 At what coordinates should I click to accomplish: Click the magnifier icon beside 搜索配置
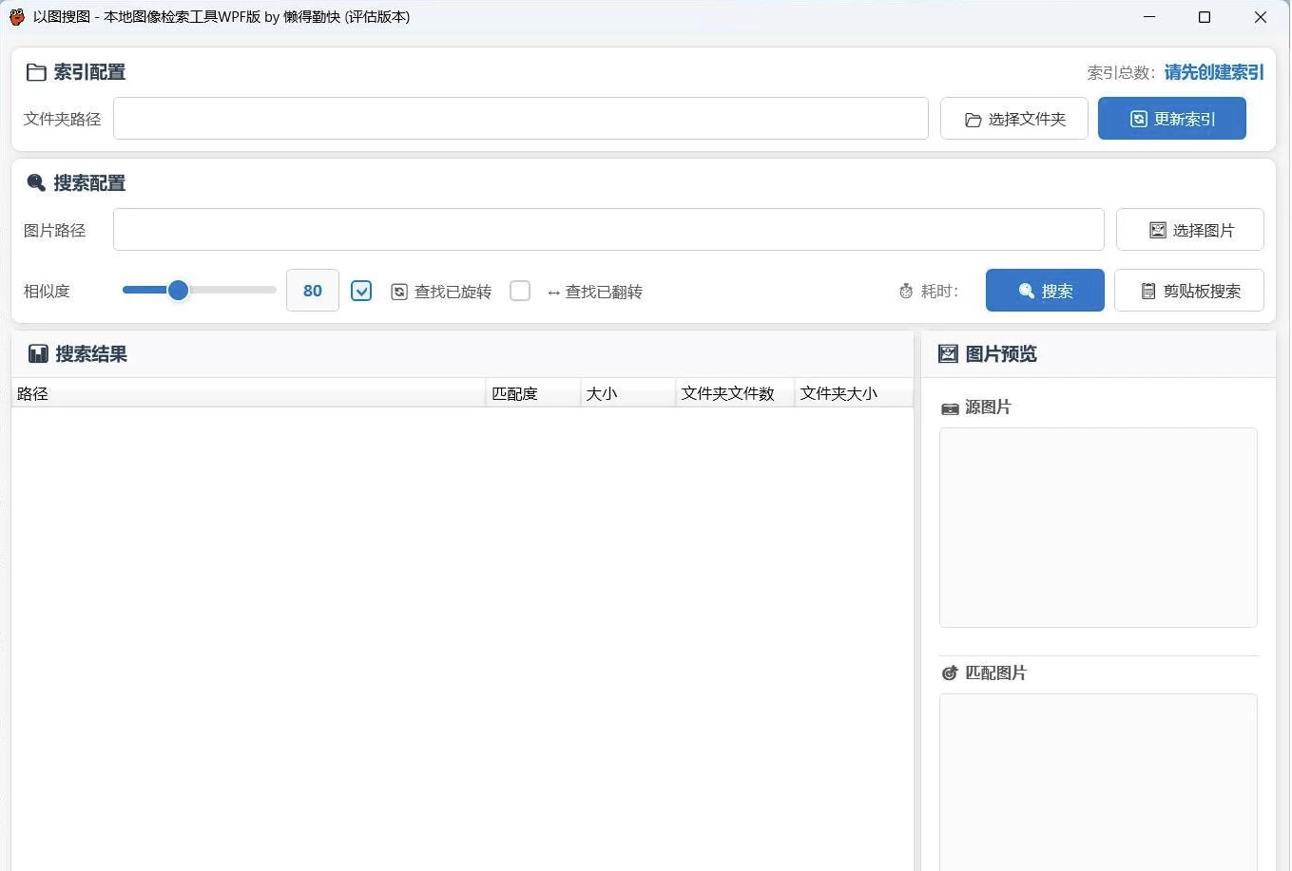(x=36, y=182)
